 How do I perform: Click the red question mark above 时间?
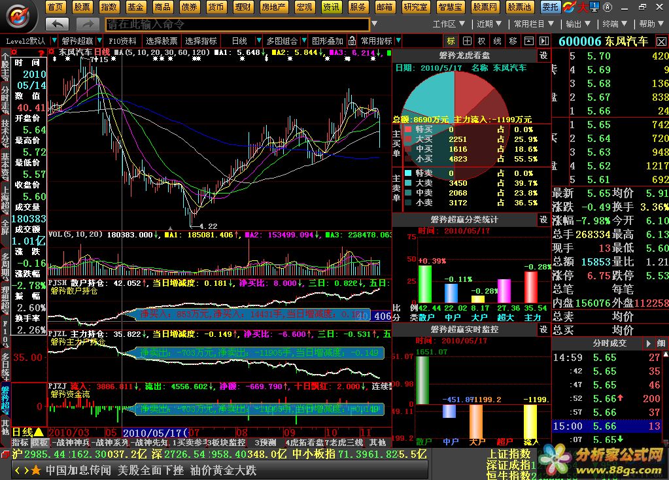pos(41,53)
